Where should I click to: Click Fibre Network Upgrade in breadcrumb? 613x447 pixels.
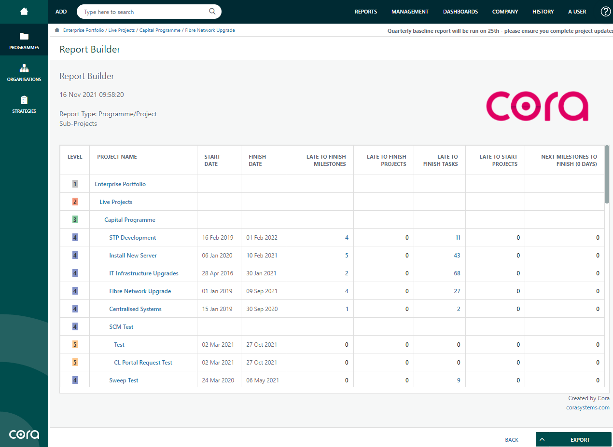210,30
